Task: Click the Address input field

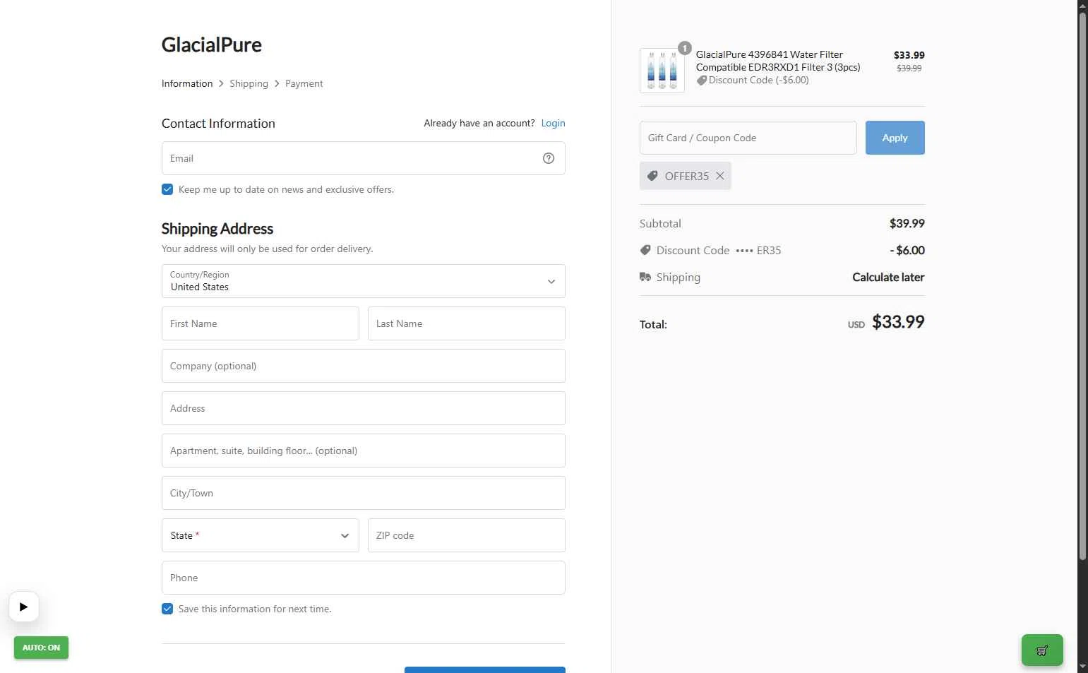Action: pos(364,408)
